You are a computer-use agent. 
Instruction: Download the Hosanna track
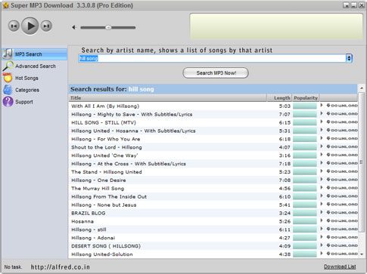pos(342,221)
